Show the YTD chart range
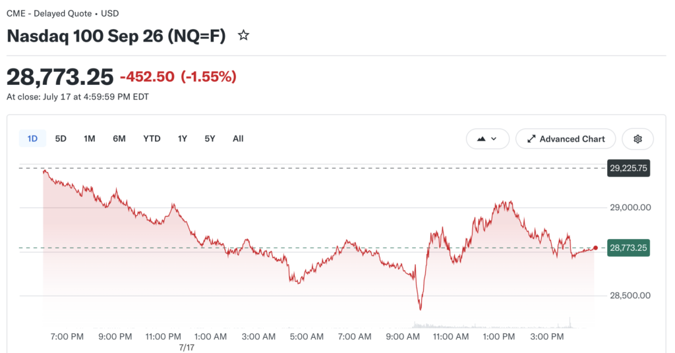675x353 pixels. point(152,138)
